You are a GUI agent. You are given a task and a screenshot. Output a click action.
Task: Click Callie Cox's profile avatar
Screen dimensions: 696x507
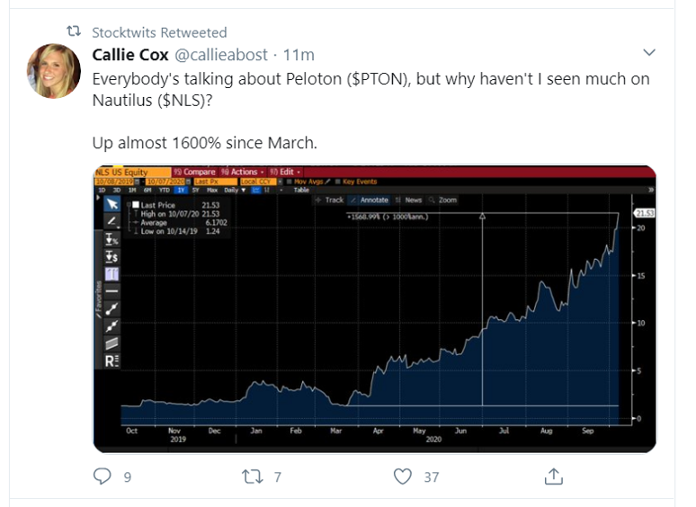pos(54,70)
